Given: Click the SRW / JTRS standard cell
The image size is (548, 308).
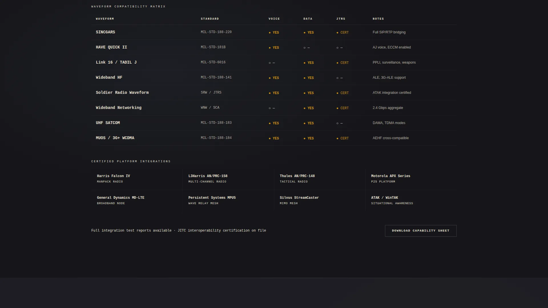Looking at the screenshot, I should click(x=211, y=93).
